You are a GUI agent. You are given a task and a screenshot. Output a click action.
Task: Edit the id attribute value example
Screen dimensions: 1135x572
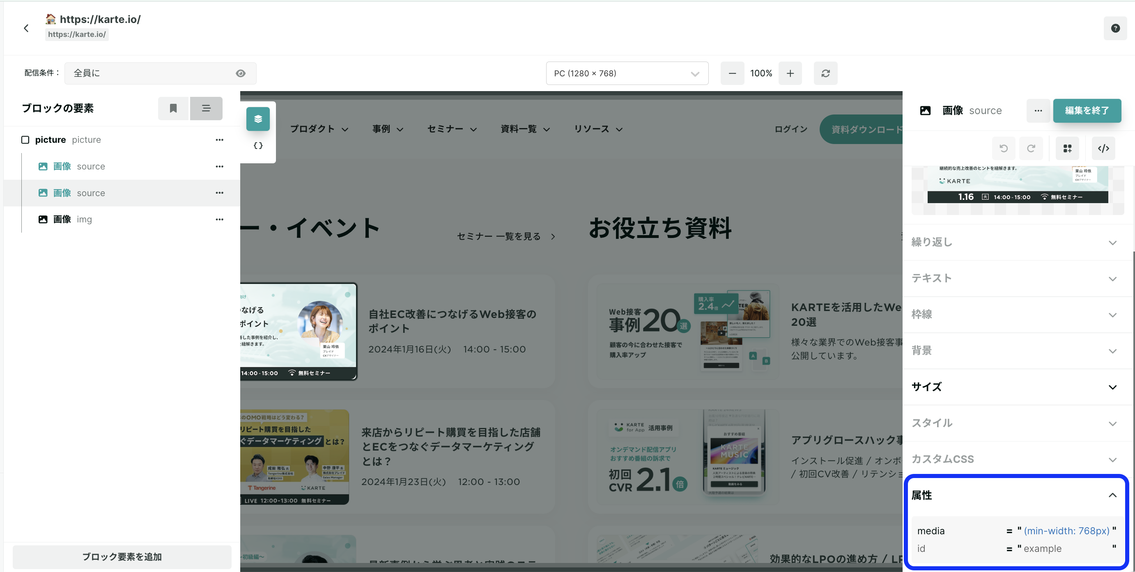click(x=1066, y=549)
